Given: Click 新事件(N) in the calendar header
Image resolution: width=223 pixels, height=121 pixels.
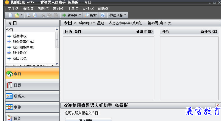Looking at the screenshot, I should [144, 32].
